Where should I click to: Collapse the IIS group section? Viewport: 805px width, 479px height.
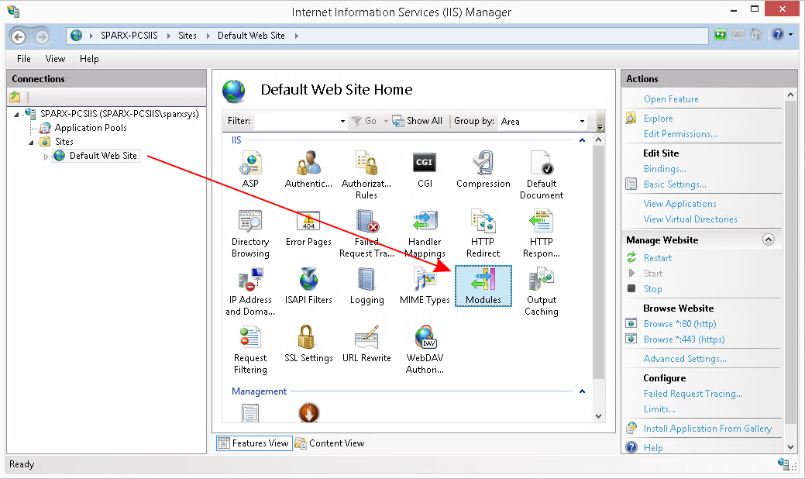582,140
